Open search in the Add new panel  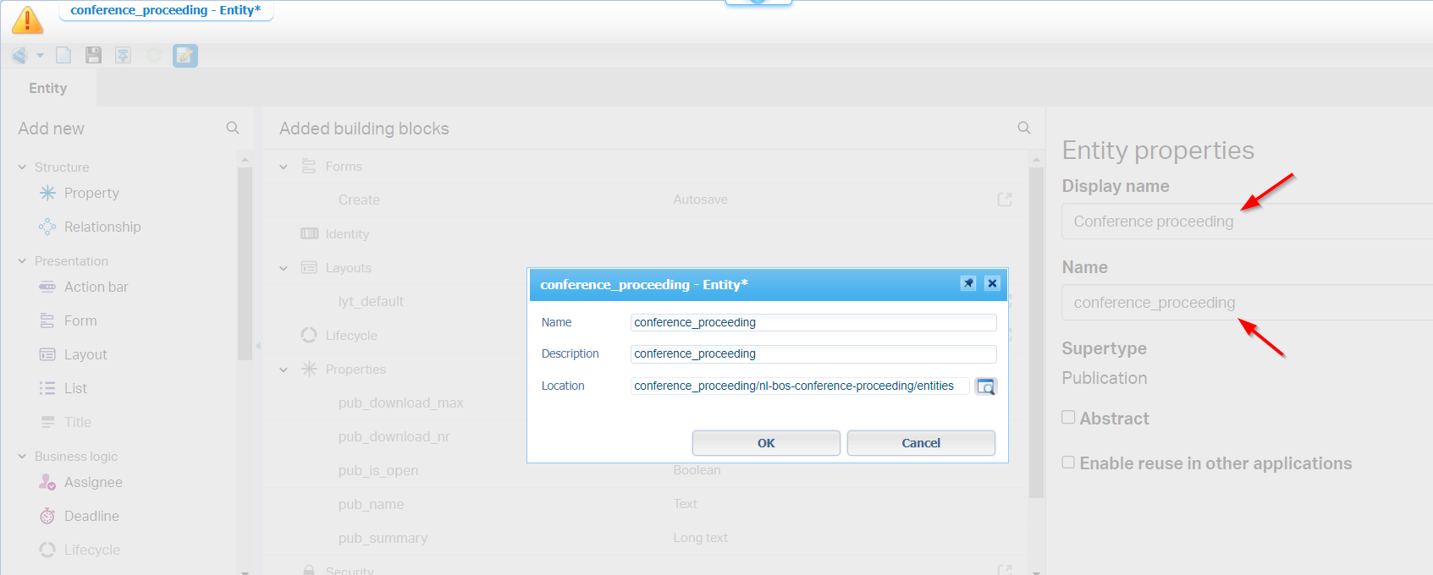(x=233, y=128)
